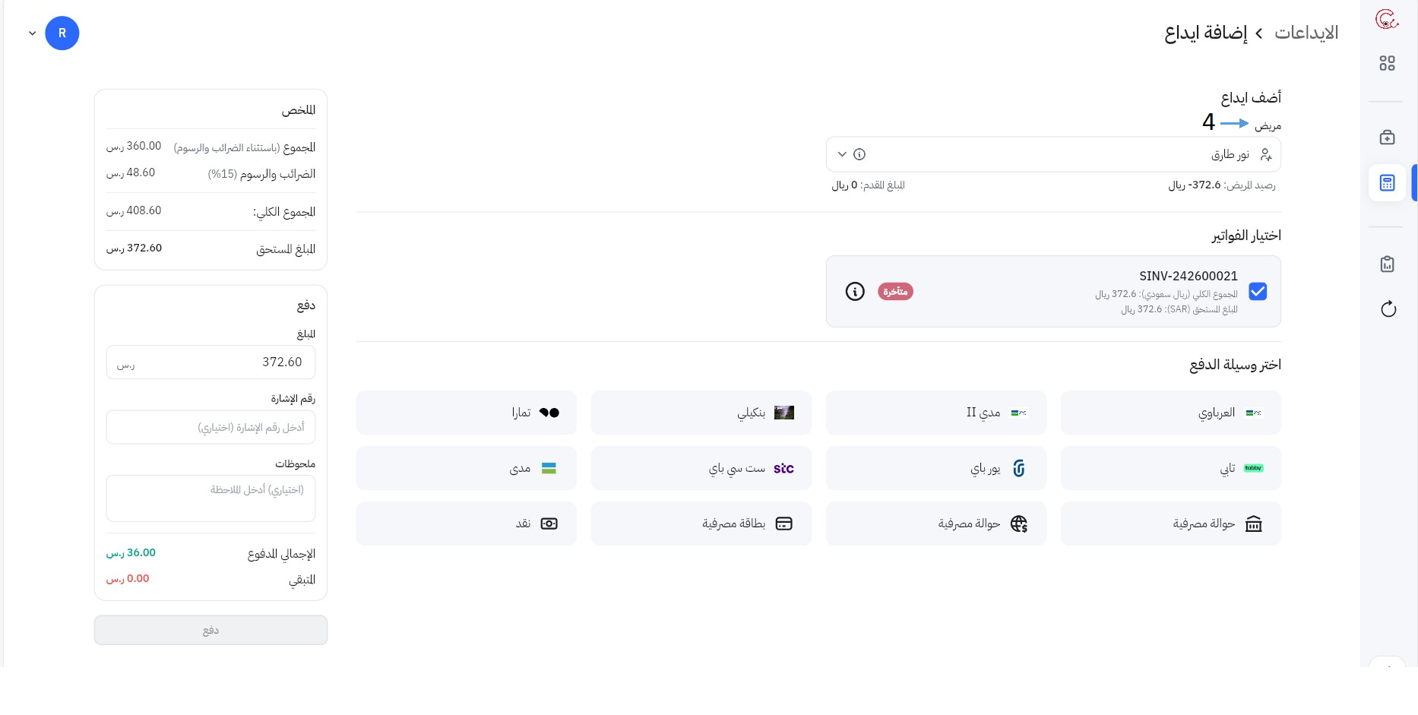Click the amount input field
This screenshot has height=715, width=1418.
210,362
